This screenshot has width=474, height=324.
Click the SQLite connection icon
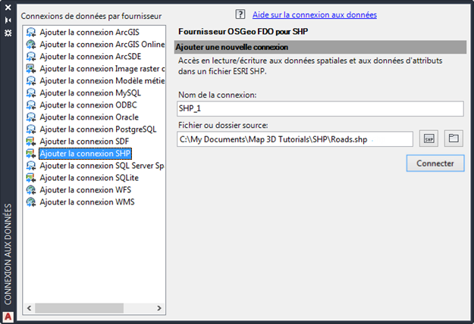(31, 178)
